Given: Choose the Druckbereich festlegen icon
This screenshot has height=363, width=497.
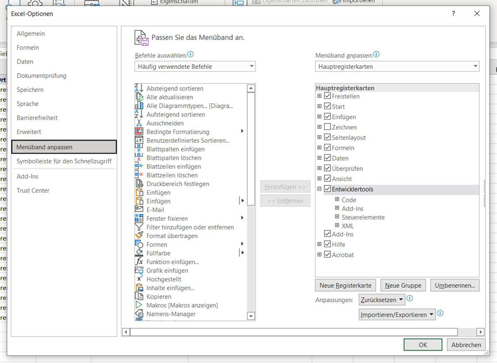Looking at the screenshot, I should pos(139,184).
